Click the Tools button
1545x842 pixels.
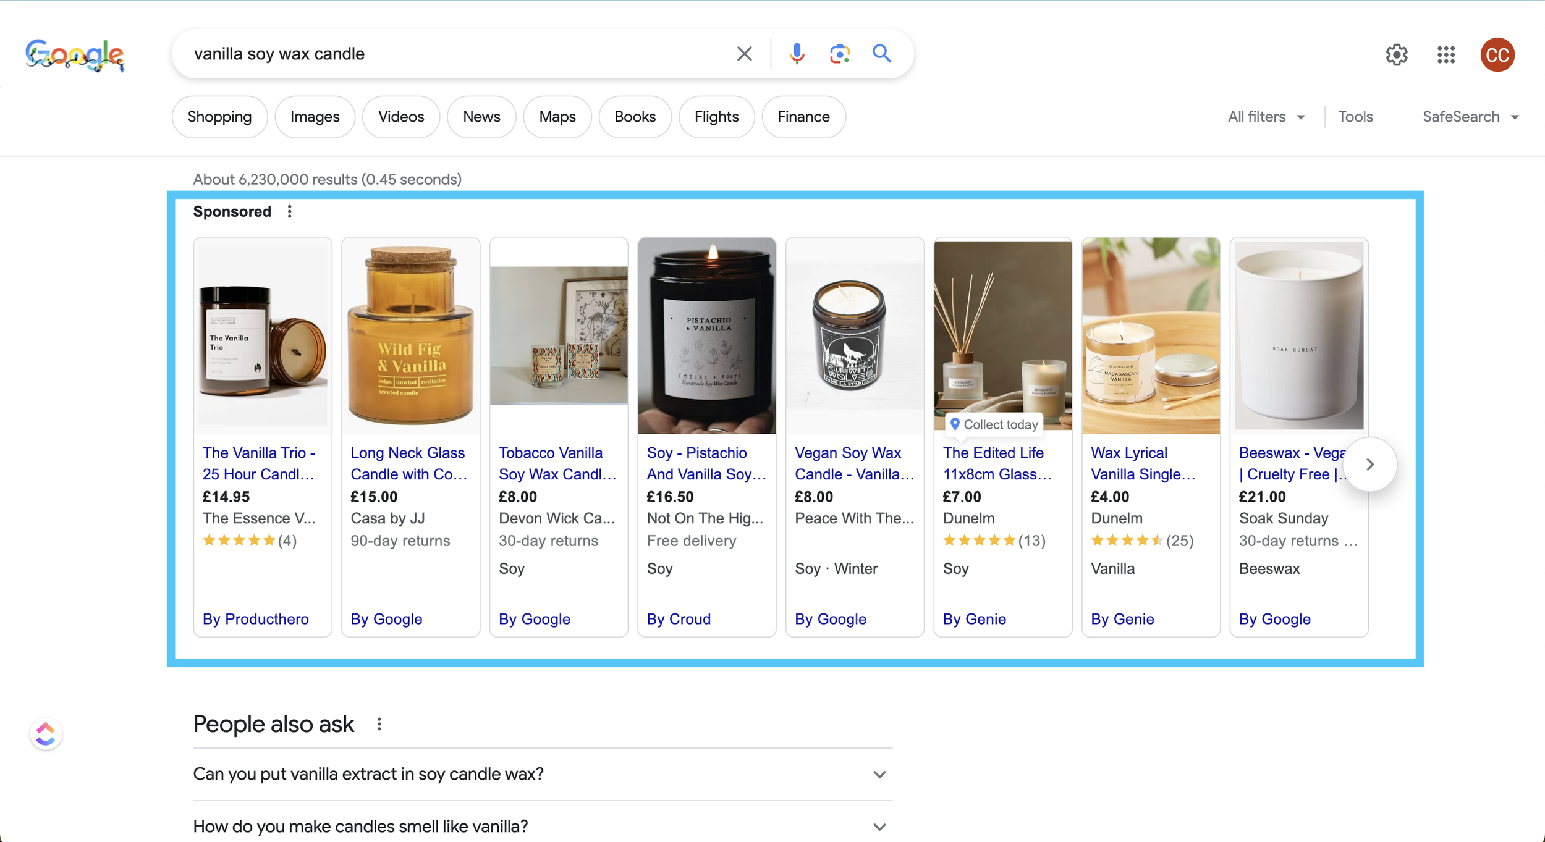pos(1355,117)
